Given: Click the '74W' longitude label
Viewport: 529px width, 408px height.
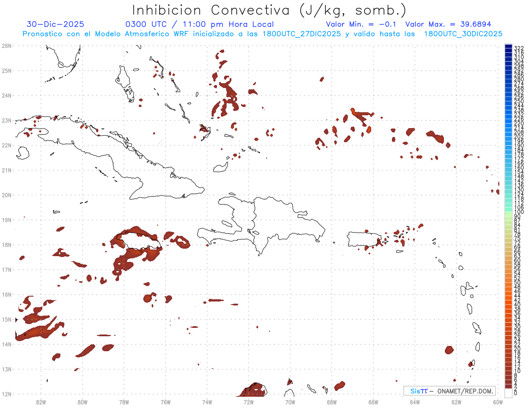Looking at the screenshot, I should 207,401.
